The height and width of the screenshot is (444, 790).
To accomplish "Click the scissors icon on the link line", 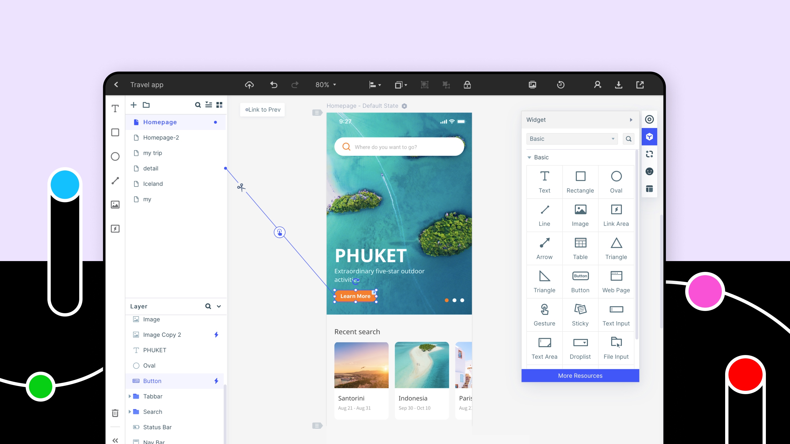I will (241, 187).
